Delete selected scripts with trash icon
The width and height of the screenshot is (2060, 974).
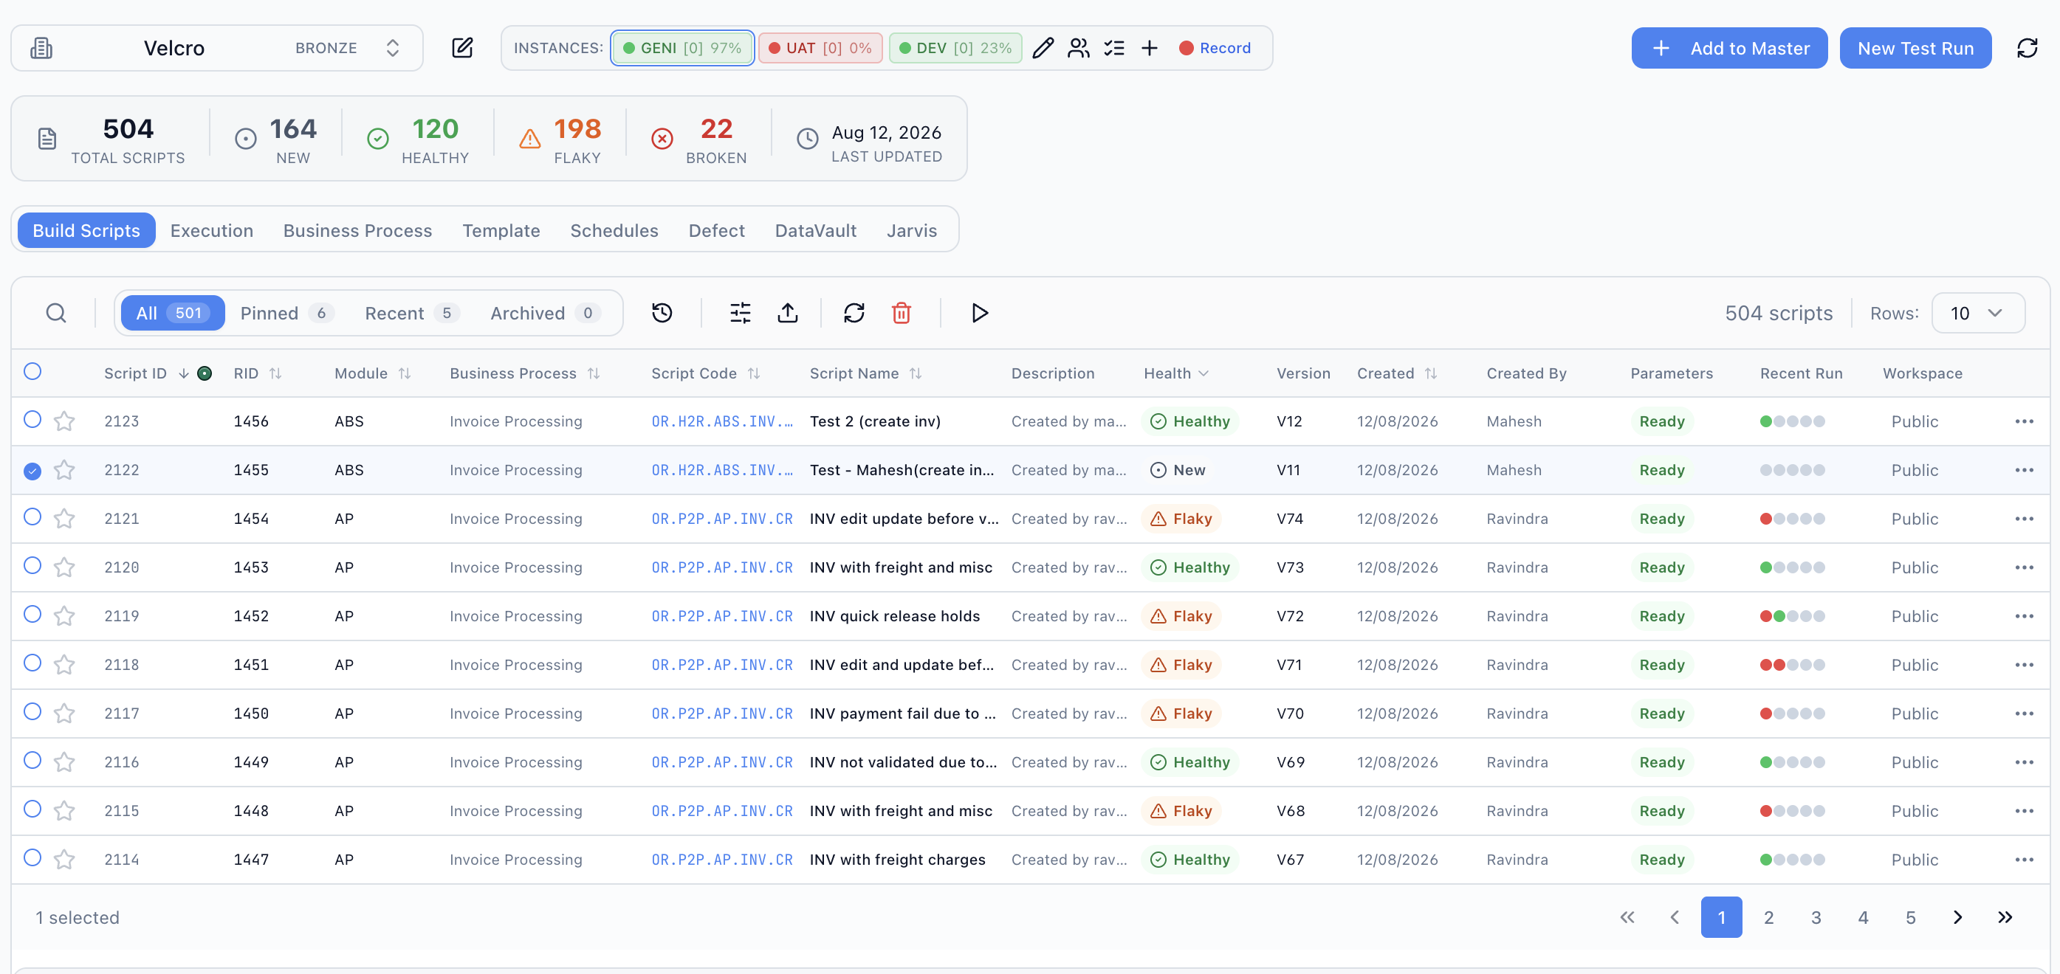[902, 312]
